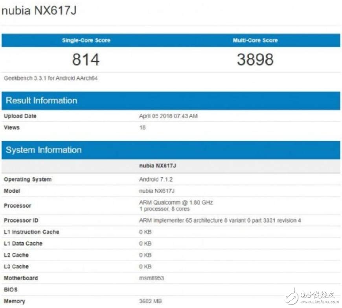
Task: Click the System Information section header
Action: [x=44, y=150]
